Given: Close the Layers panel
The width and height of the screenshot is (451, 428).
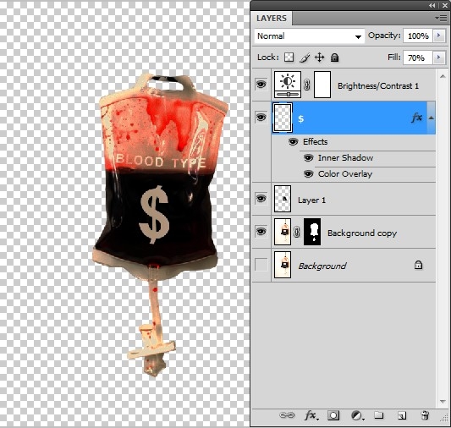Looking at the screenshot, I should 444,5.
